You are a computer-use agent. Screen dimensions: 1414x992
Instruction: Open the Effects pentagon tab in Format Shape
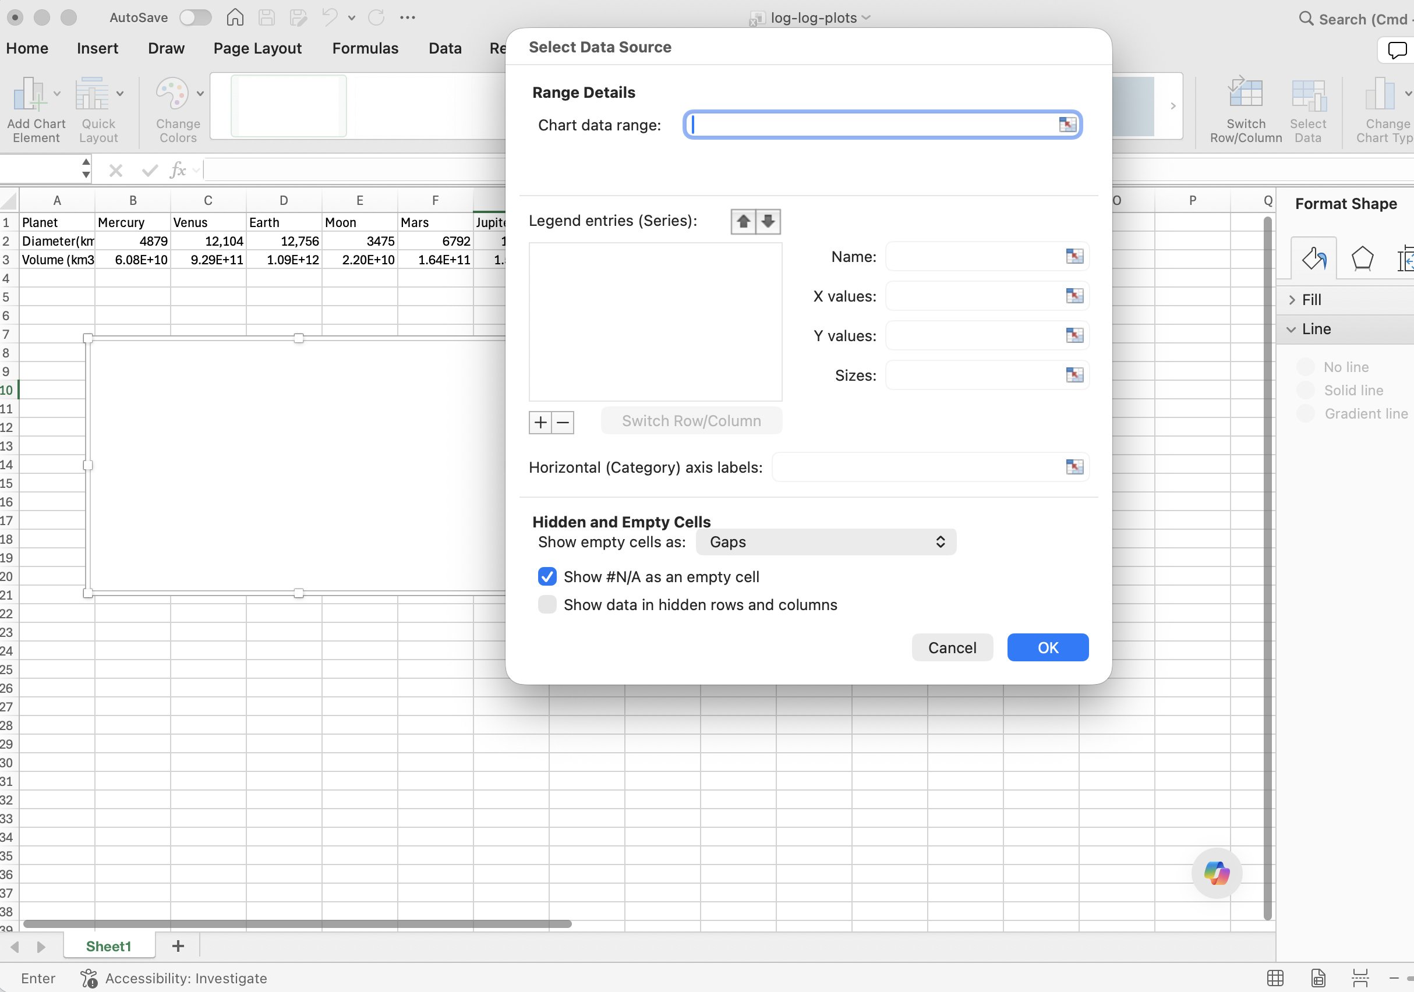[1362, 258]
